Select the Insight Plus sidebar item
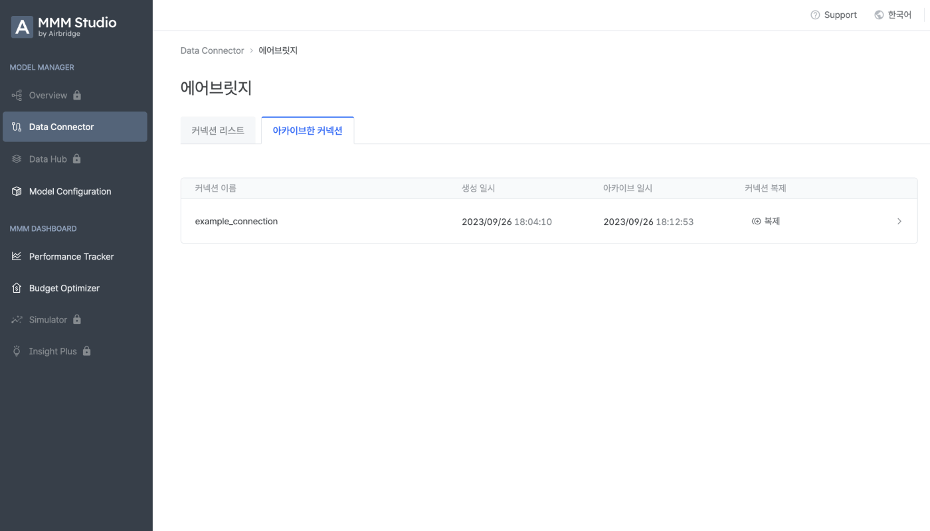Image resolution: width=930 pixels, height=531 pixels. coord(75,351)
